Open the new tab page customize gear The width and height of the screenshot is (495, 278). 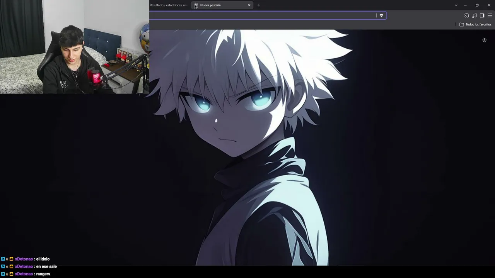coord(484,40)
